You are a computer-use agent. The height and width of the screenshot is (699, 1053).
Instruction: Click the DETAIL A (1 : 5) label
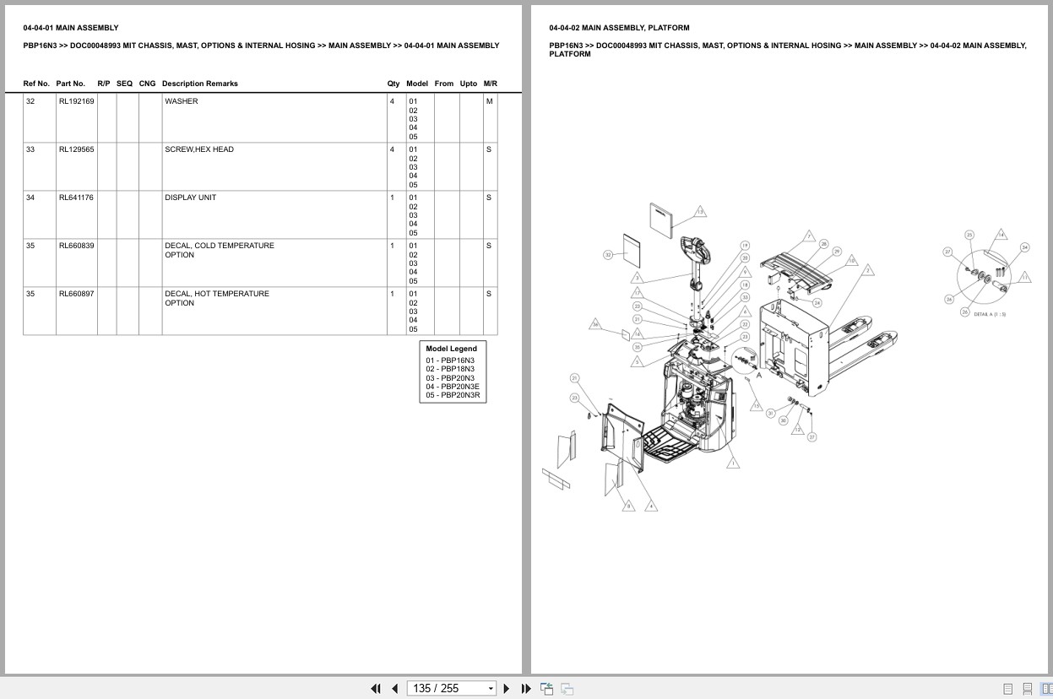click(x=990, y=314)
